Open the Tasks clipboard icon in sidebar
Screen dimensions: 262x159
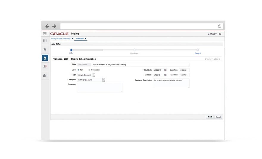(45, 58)
